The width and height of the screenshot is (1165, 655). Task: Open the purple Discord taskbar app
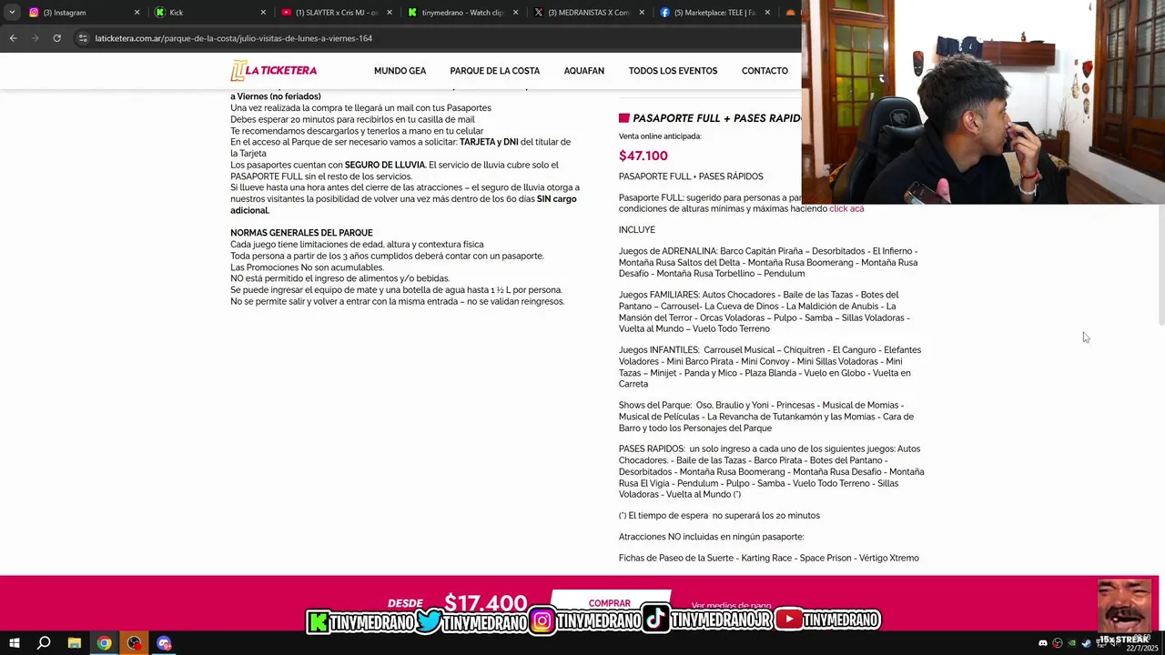164,643
